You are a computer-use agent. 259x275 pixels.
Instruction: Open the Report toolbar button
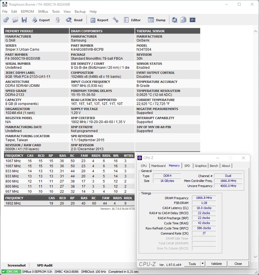(x=99, y=20)
